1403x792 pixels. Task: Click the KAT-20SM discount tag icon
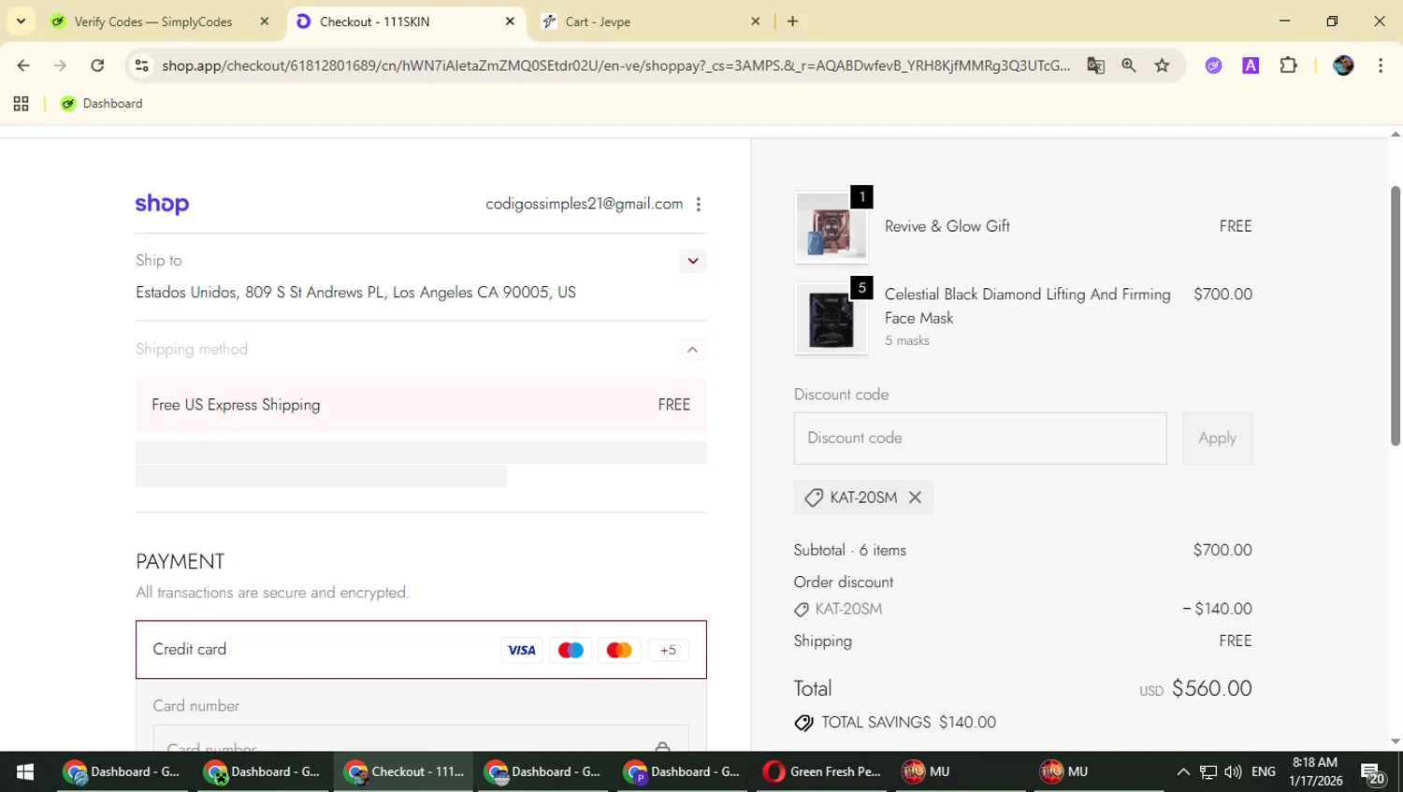coord(814,497)
